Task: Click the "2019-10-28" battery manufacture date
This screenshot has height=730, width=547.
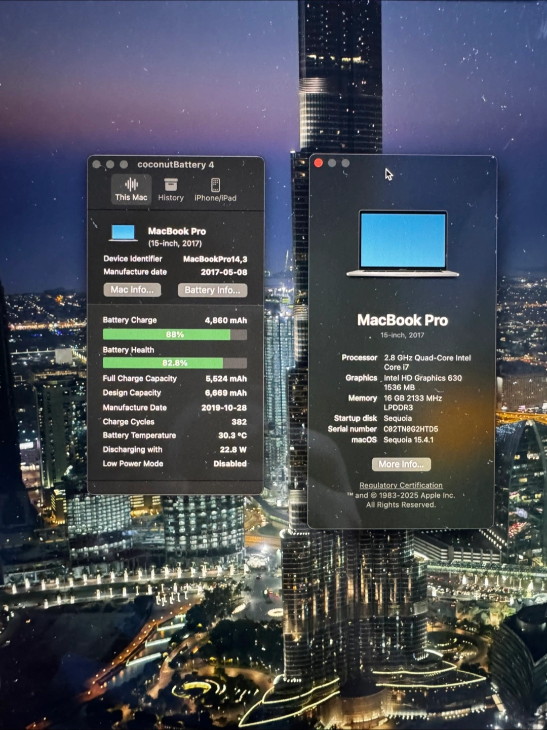Action: 224,408
